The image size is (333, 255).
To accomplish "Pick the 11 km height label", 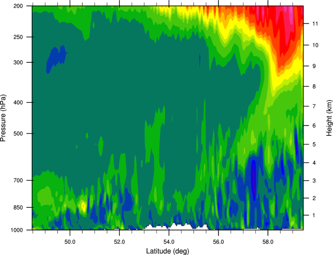I will 315,24.
